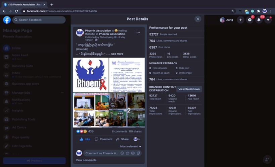Click the Phoenix Association post avatar
Image resolution: width=275 pixels, height=167 pixels.
point(80,33)
